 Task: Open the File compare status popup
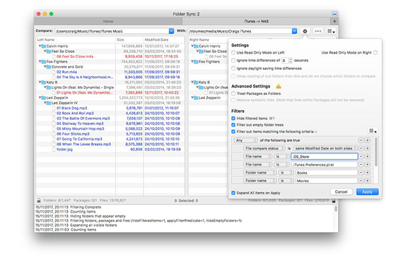point(265,149)
